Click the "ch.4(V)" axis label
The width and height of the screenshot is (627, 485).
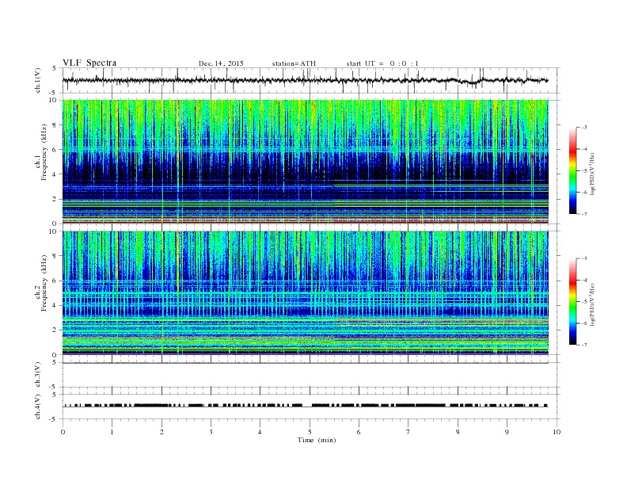pyautogui.click(x=37, y=407)
